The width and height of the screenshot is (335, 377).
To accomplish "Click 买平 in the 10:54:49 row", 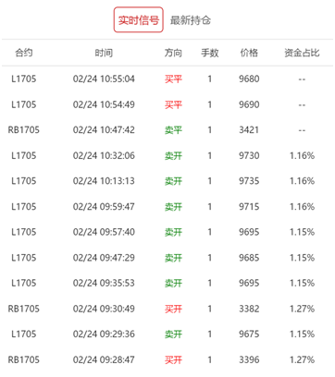I will click(173, 104).
